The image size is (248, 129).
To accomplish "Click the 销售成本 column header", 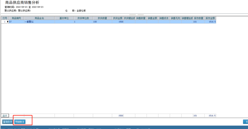I will (x=164, y=18).
